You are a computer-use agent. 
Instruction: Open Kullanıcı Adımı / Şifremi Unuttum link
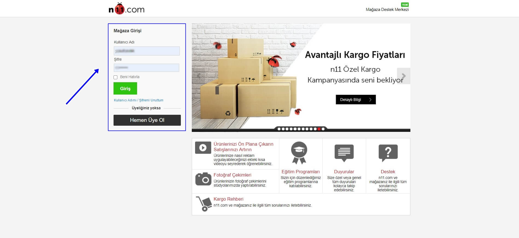coord(138,100)
